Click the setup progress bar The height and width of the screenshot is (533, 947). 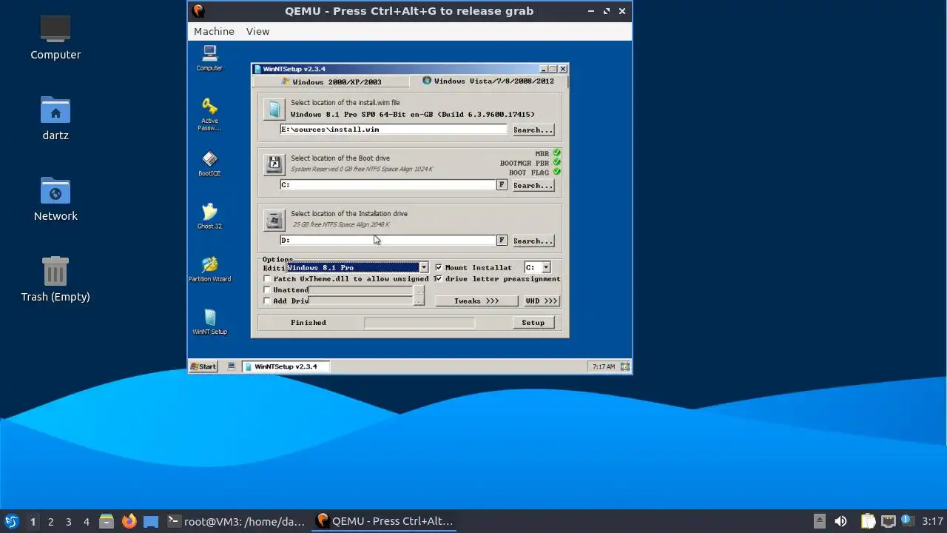click(419, 323)
